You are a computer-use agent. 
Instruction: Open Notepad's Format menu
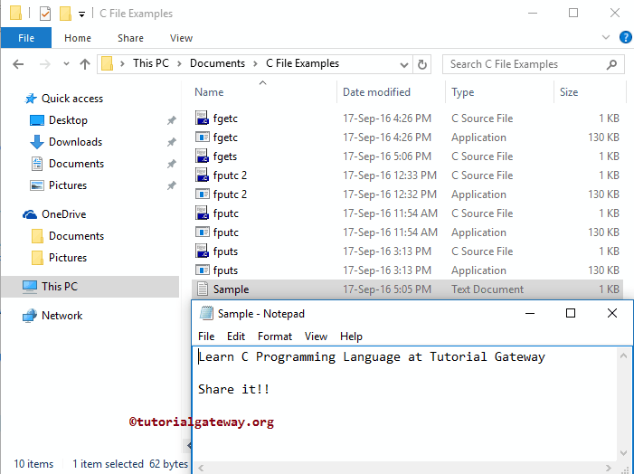[x=275, y=337]
